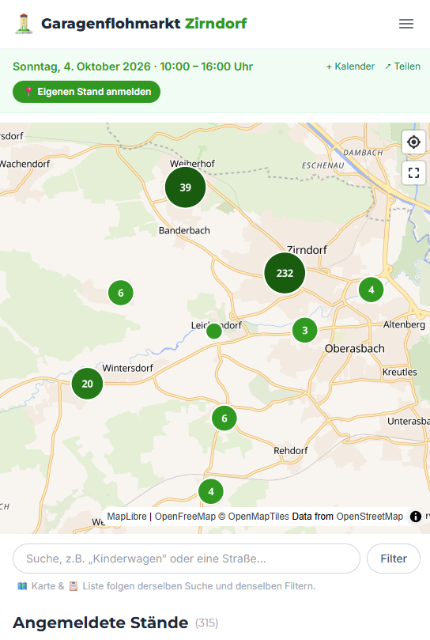The height and width of the screenshot is (640, 430).
Task: Click the Garagenflohmarkt Zirndorf title
Action: (144, 24)
